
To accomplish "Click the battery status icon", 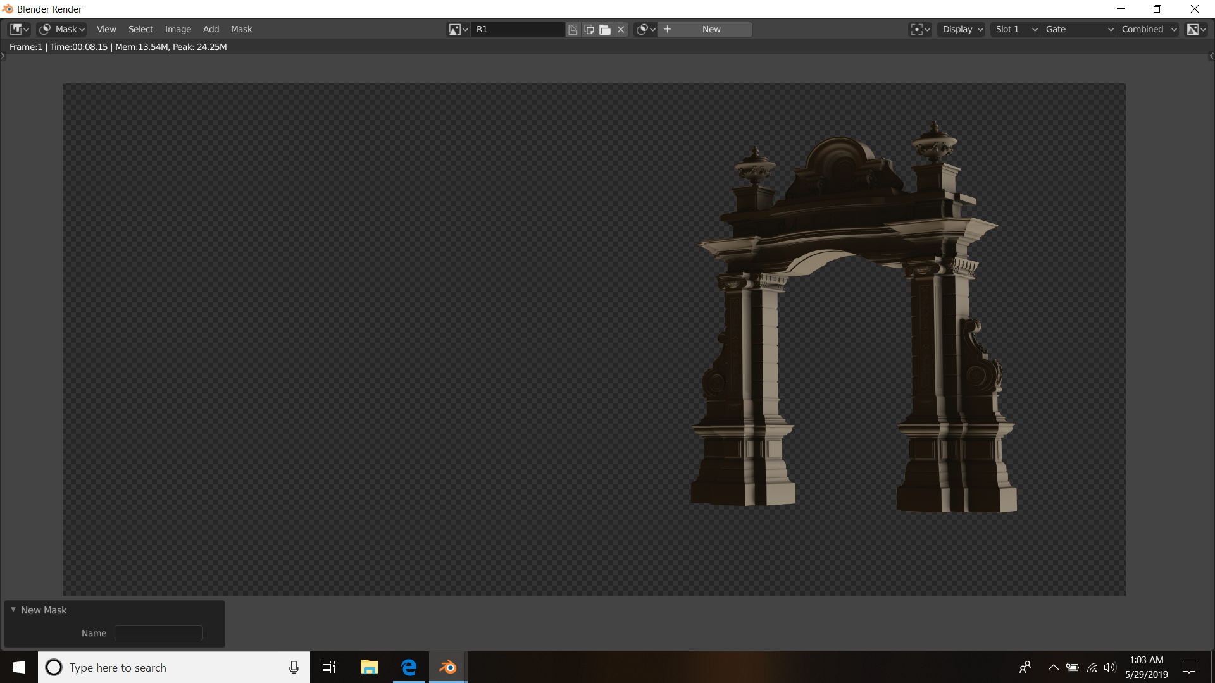I will pos(1073,667).
